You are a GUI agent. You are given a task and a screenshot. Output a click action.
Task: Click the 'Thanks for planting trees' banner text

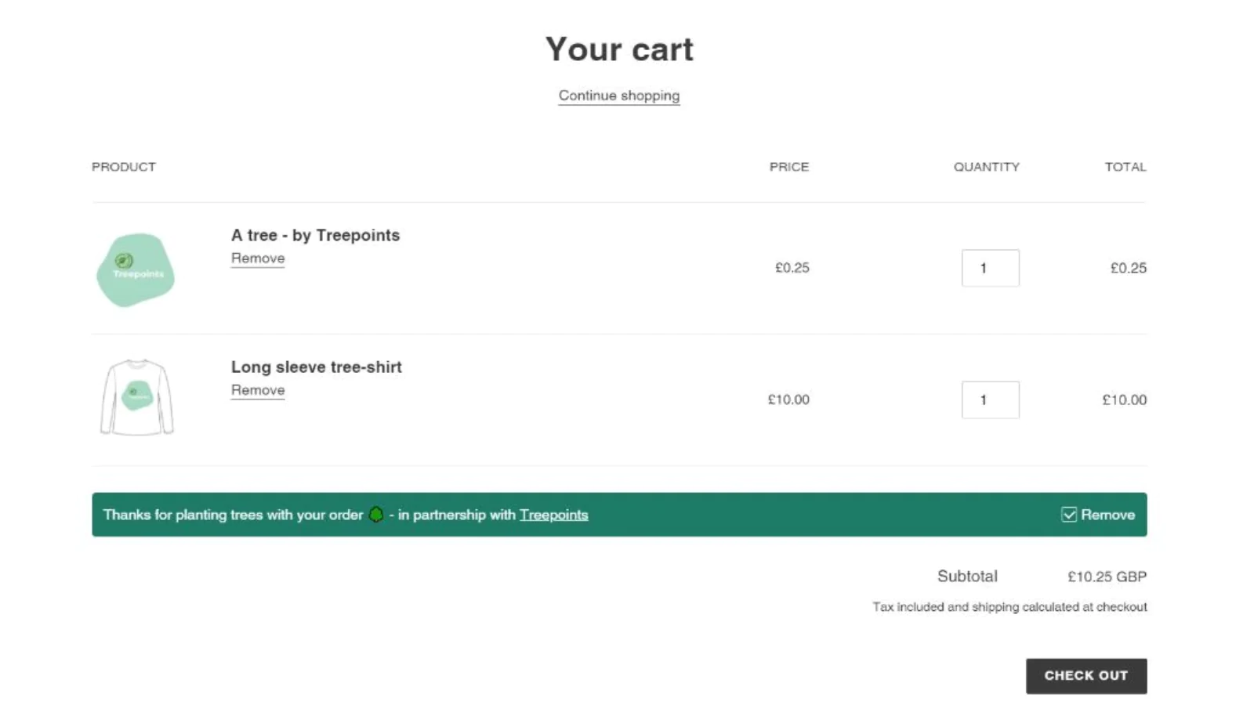(x=233, y=515)
